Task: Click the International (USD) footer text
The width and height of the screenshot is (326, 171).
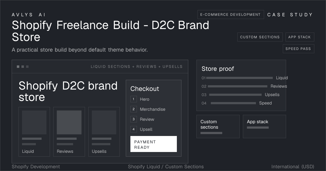Action: (293, 167)
